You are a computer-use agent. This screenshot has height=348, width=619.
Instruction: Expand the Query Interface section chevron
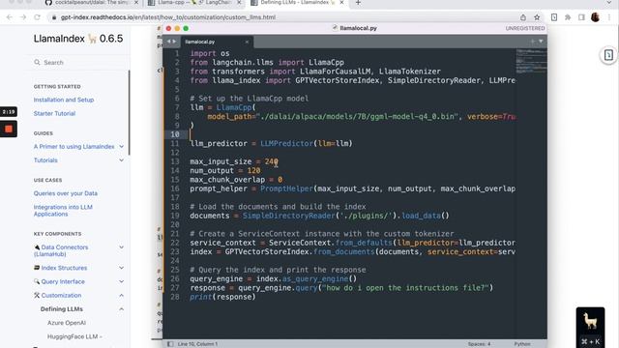pyautogui.click(x=122, y=281)
